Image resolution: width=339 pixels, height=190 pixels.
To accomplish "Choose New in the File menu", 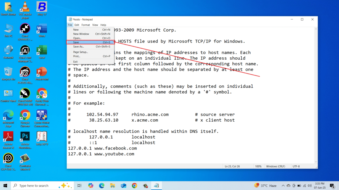I will (91, 30).
